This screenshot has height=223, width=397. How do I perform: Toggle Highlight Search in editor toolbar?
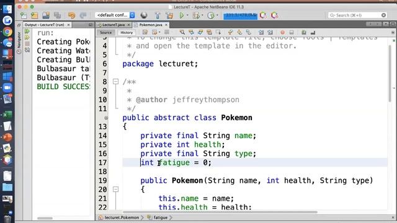(x=209, y=32)
